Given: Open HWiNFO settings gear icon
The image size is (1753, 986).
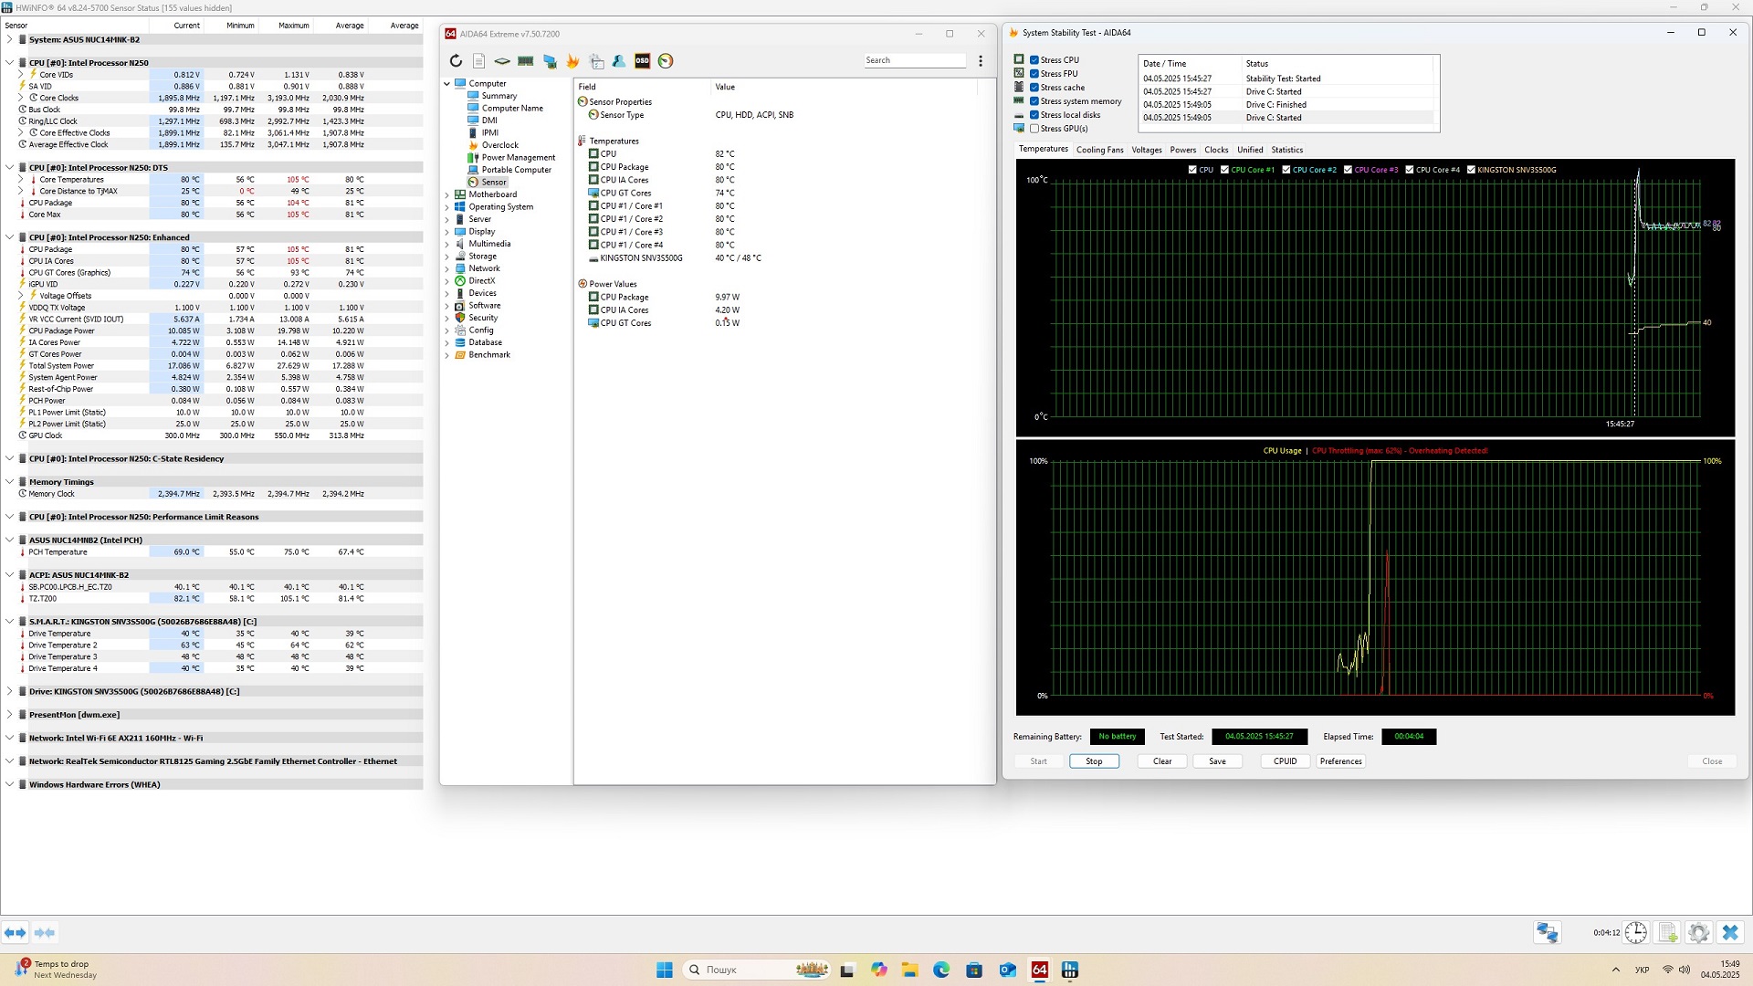Looking at the screenshot, I should [x=1698, y=932].
